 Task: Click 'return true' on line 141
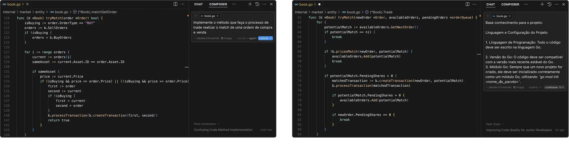[x=59, y=120]
